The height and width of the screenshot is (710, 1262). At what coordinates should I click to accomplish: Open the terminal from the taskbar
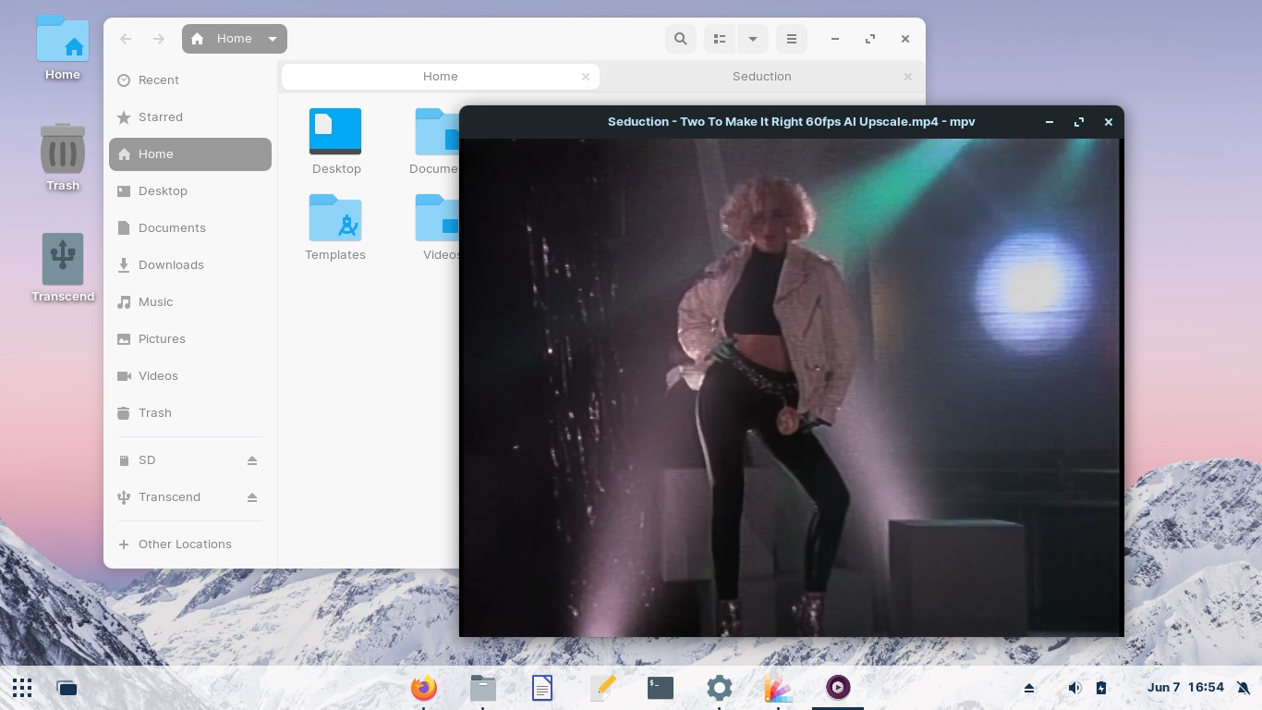click(x=661, y=688)
